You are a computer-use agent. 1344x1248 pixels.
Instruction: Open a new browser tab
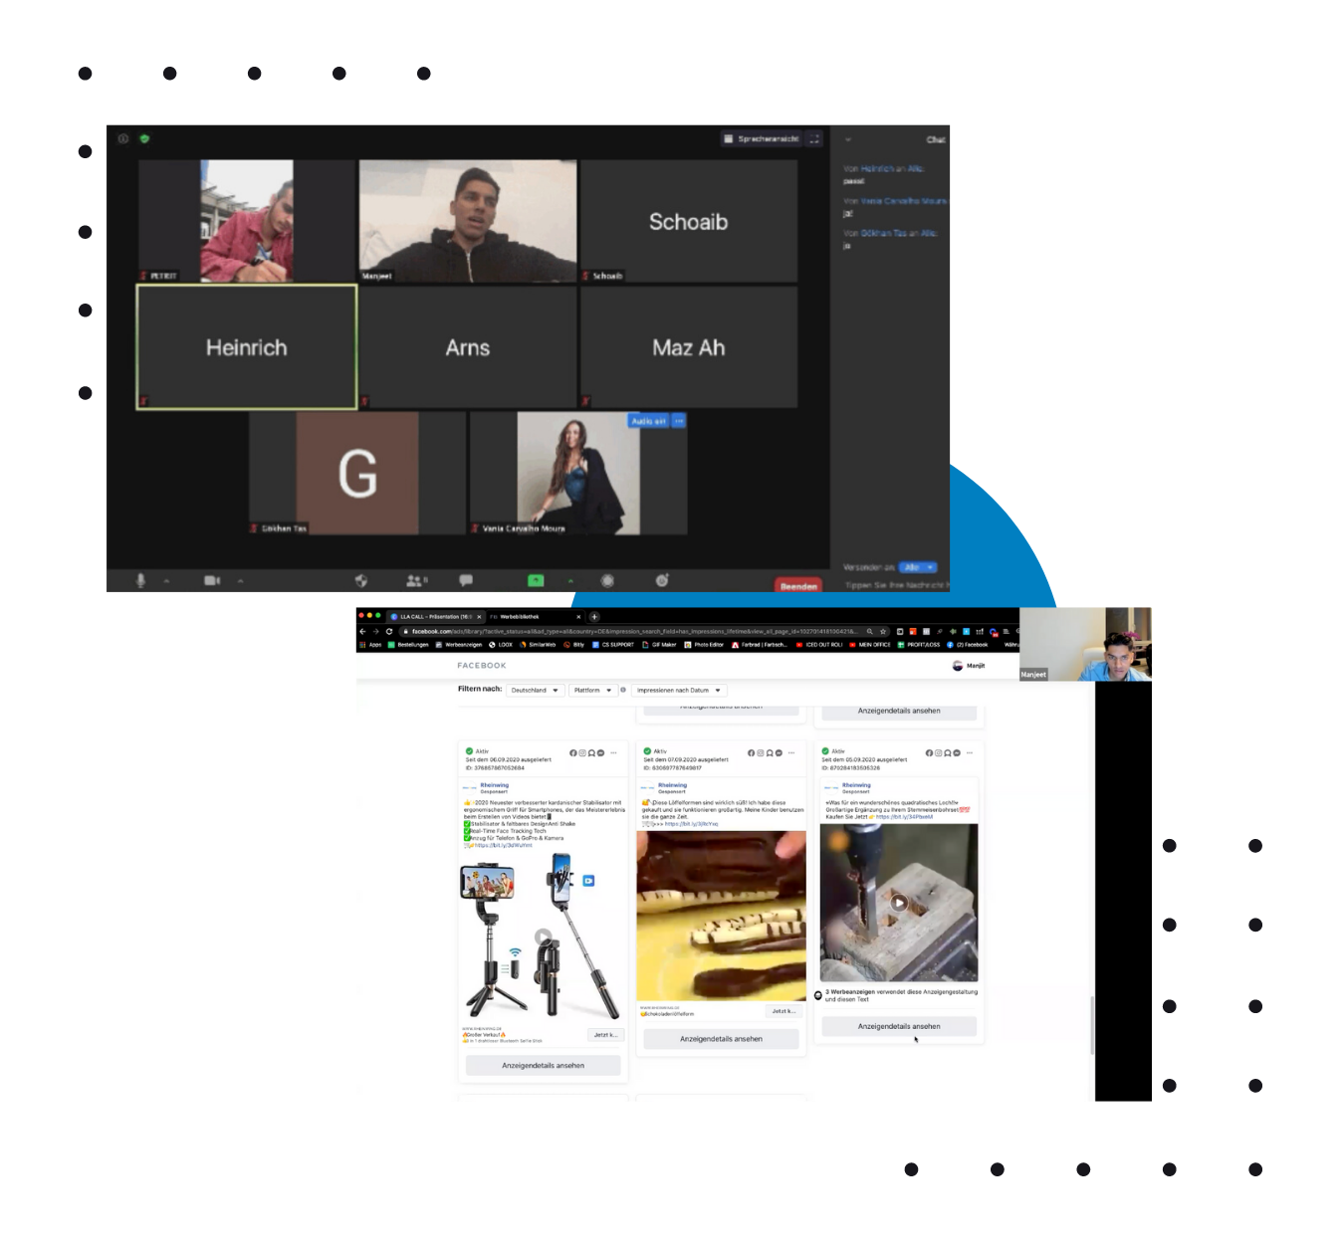coord(594,617)
